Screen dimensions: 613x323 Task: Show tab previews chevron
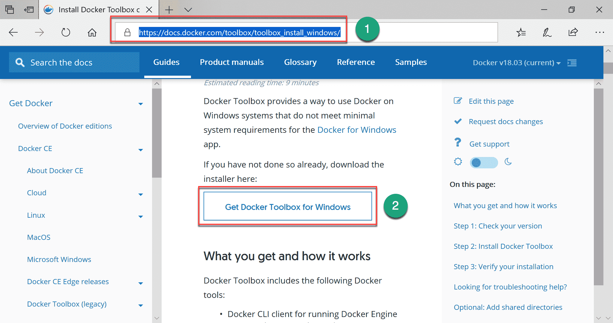188,10
